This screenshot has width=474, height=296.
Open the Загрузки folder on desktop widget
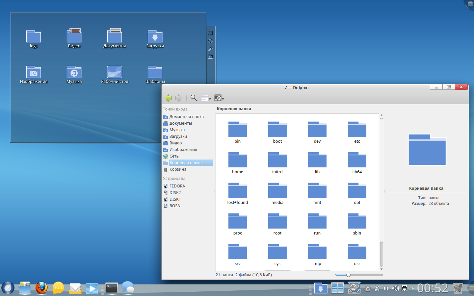155,37
